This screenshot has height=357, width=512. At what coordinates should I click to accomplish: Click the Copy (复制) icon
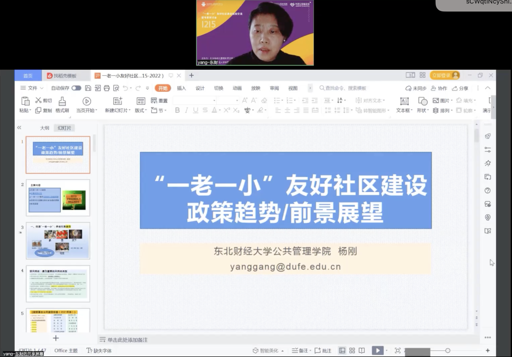tap(38, 110)
